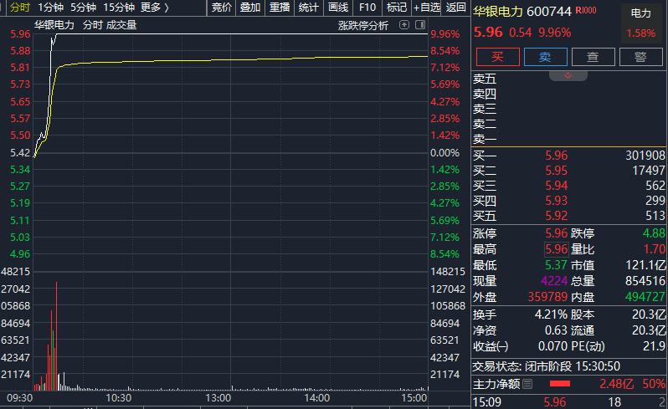The image size is (668, 409).
Task: Select the 15分钟 period tab
Action: pyautogui.click(x=119, y=8)
